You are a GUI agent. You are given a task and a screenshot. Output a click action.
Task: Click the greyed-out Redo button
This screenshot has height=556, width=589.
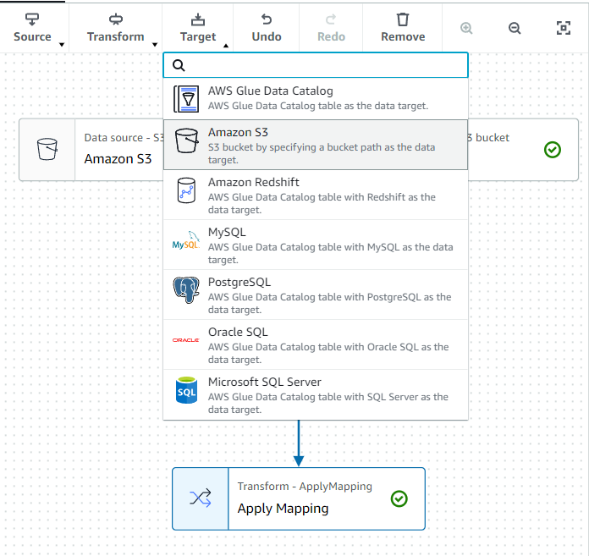331,28
